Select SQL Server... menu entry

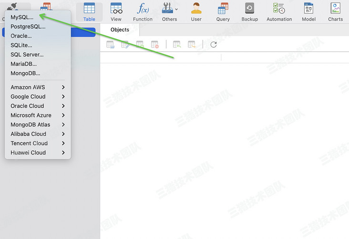(x=38, y=54)
